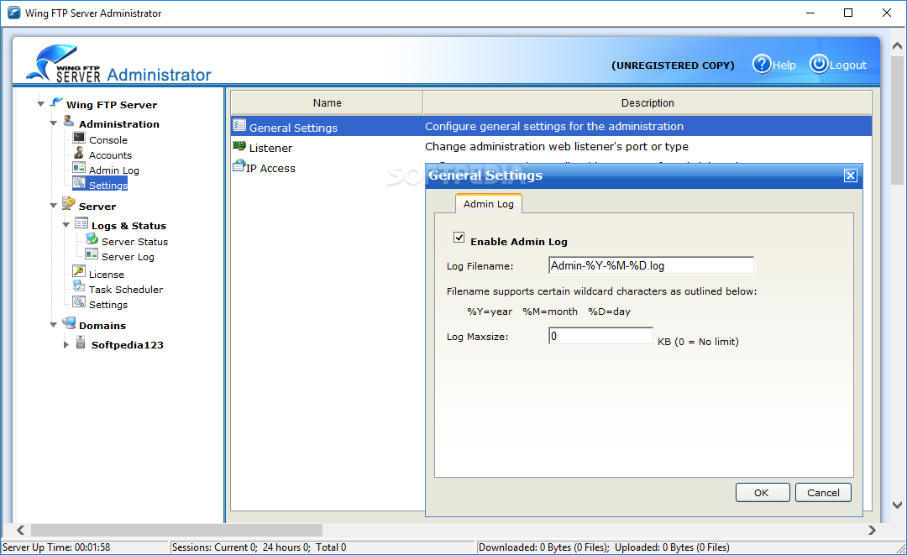Open Server Status in the tree
The image size is (907, 555).
134,242
